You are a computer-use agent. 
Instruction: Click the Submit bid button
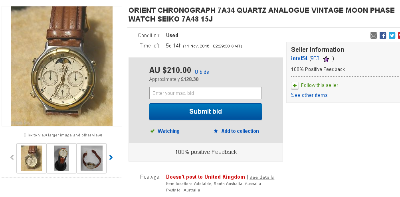(206, 112)
